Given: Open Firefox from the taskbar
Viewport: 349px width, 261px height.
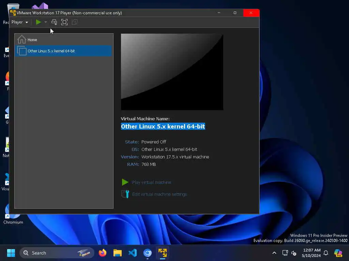Looking at the screenshot, I should tap(102, 253).
